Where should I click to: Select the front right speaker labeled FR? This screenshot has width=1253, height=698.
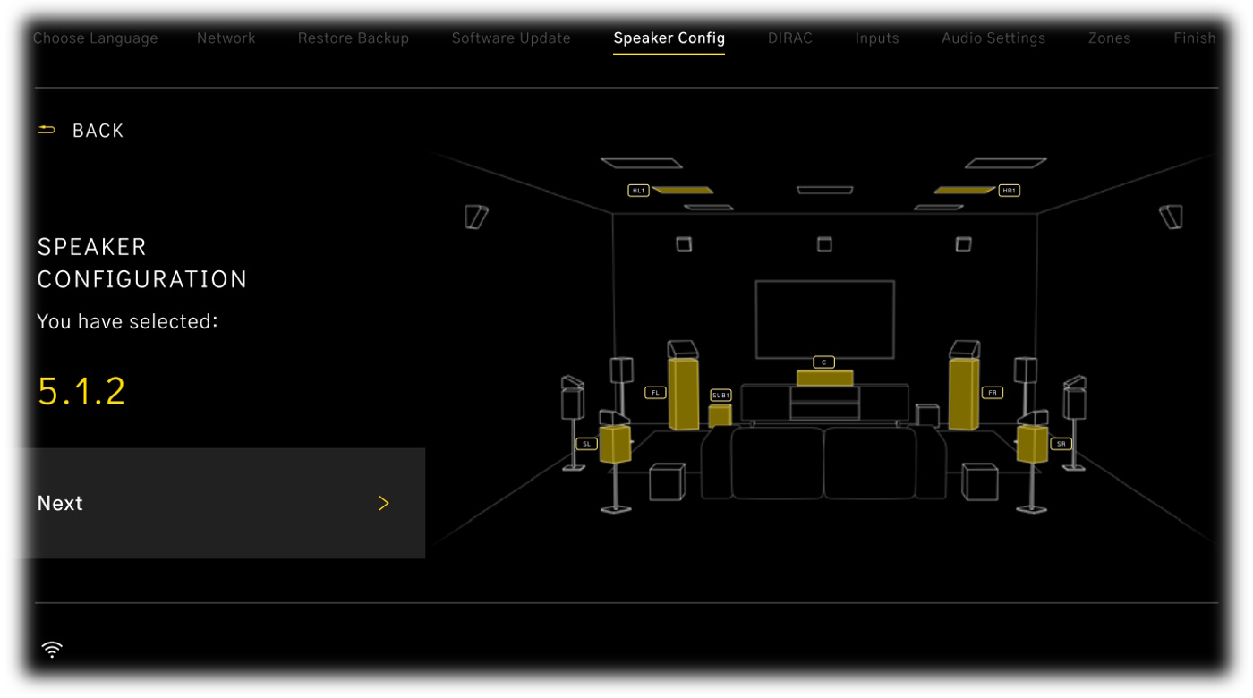pyautogui.click(x=964, y=394)
